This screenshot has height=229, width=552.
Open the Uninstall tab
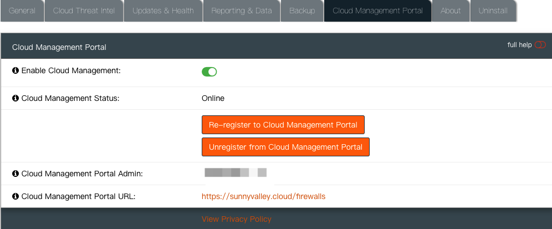point(492,11)
